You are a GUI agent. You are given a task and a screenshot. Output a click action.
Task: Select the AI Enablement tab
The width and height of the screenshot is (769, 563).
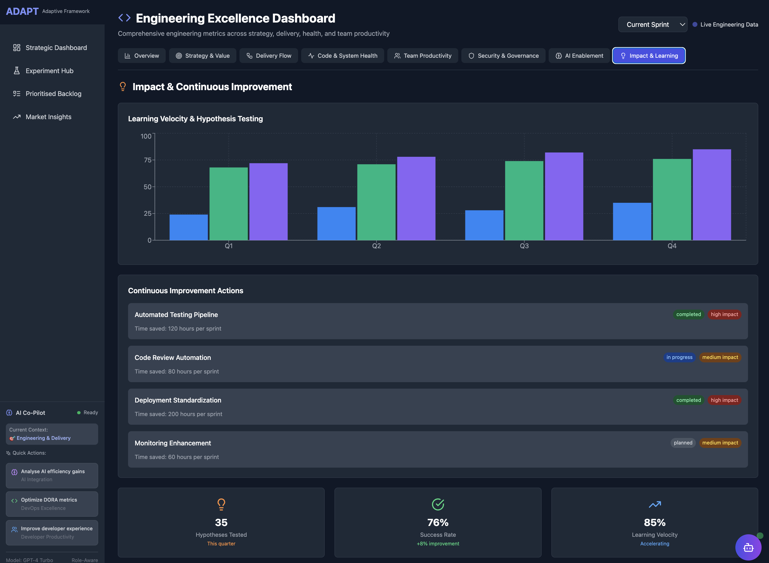[579, 56]
